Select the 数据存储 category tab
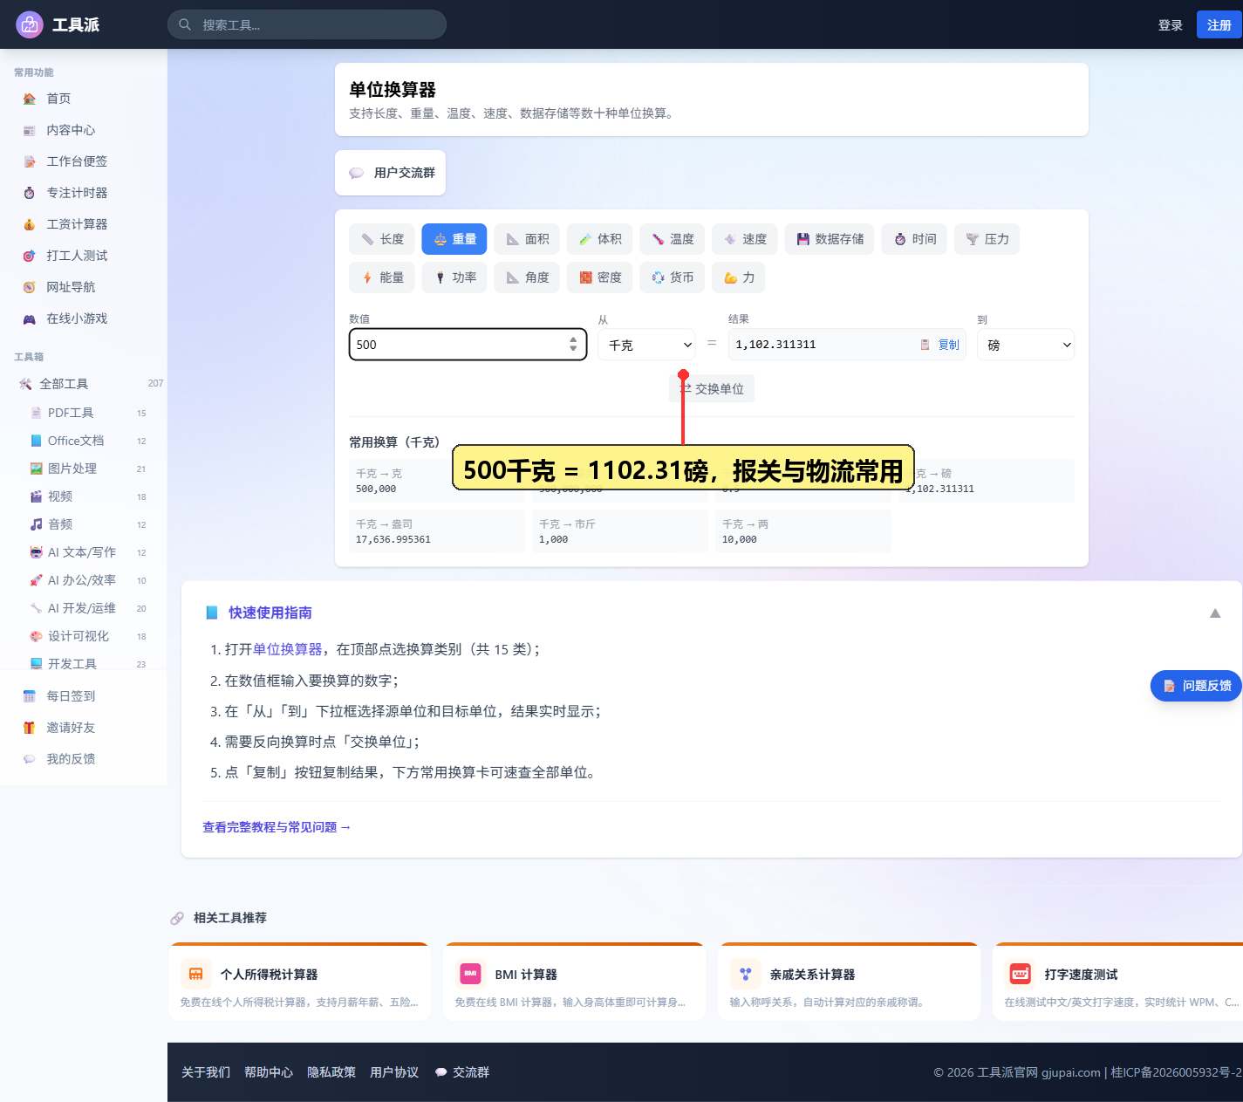The width and height of the screenshot is (1243, 1102). point(830,239)
